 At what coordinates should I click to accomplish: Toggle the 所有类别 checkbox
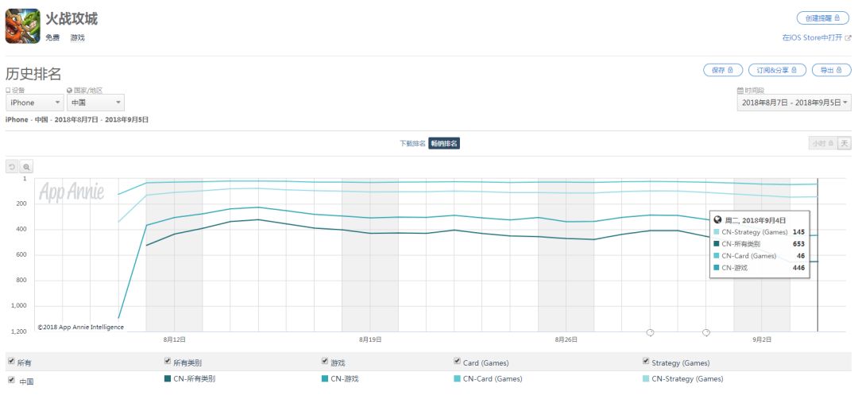pos(168,362)
